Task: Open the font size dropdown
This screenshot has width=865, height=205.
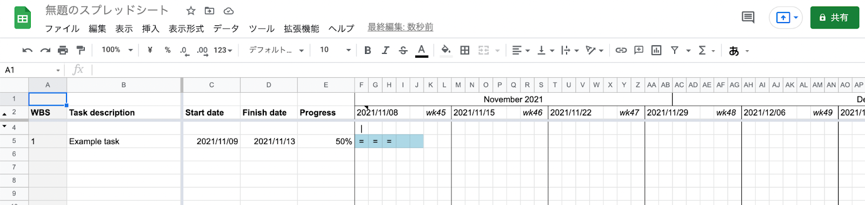Action: 335,50
